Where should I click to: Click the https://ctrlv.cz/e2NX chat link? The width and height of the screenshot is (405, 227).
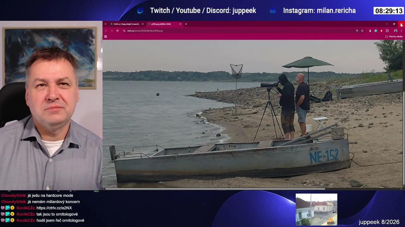point(54,208)
